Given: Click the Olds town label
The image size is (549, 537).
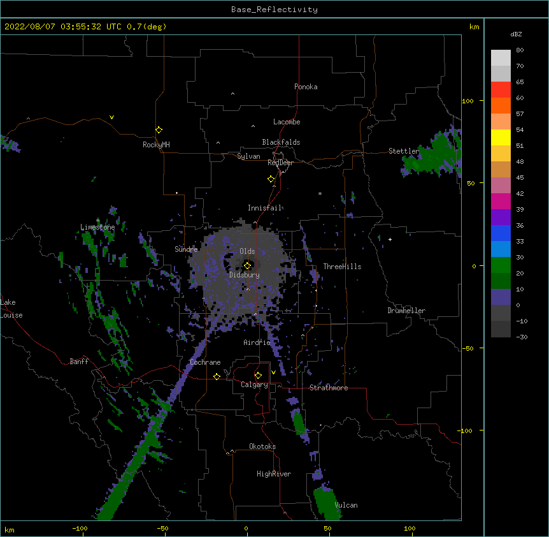Looking at the screenshot, I should click(247, 251).
